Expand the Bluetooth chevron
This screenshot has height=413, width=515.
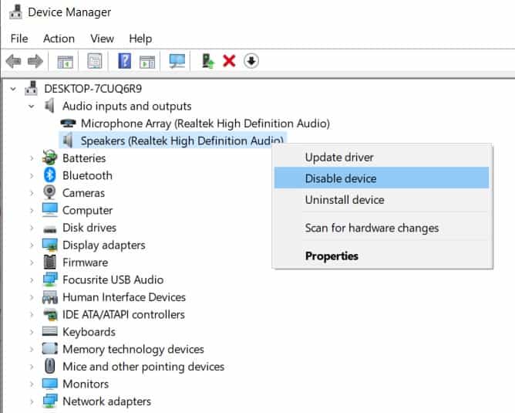(32, 175)
